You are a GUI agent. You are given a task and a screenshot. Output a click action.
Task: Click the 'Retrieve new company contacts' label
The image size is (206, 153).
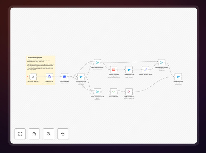(x=162, y=68)
